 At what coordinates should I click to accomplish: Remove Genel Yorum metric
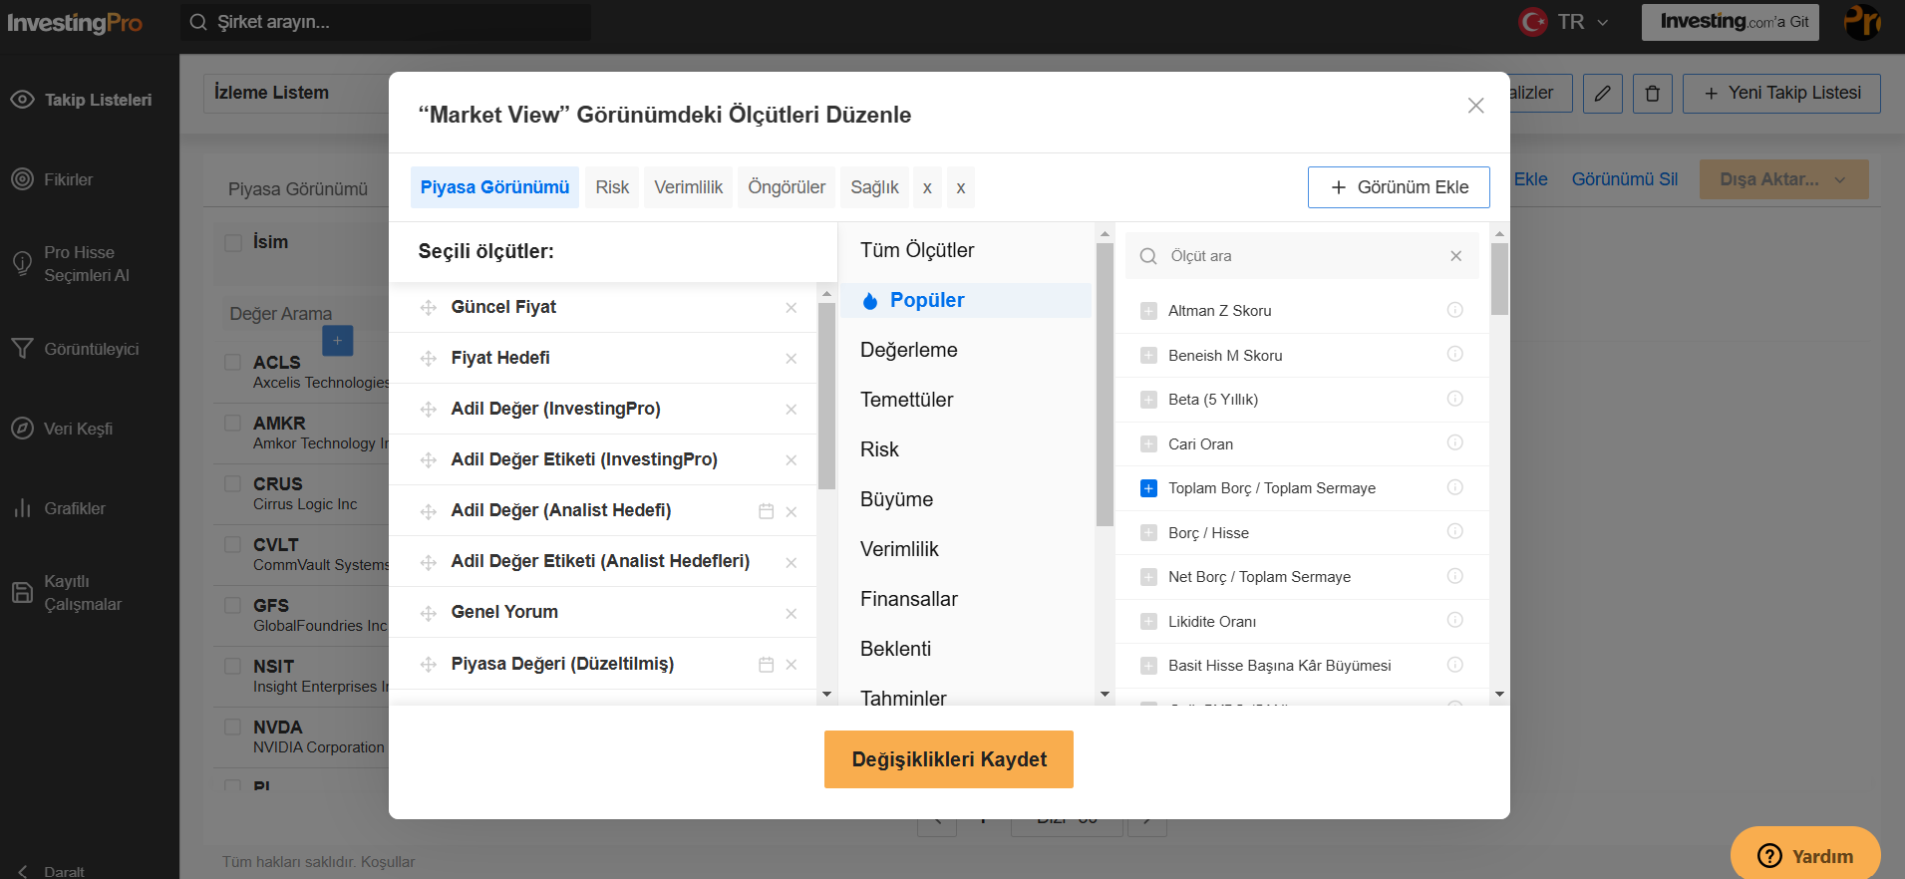tap(791, 614)
